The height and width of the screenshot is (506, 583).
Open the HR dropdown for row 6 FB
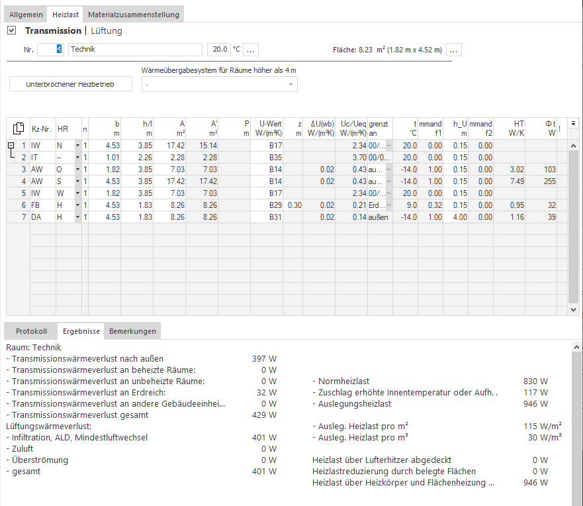click(77, 205)
